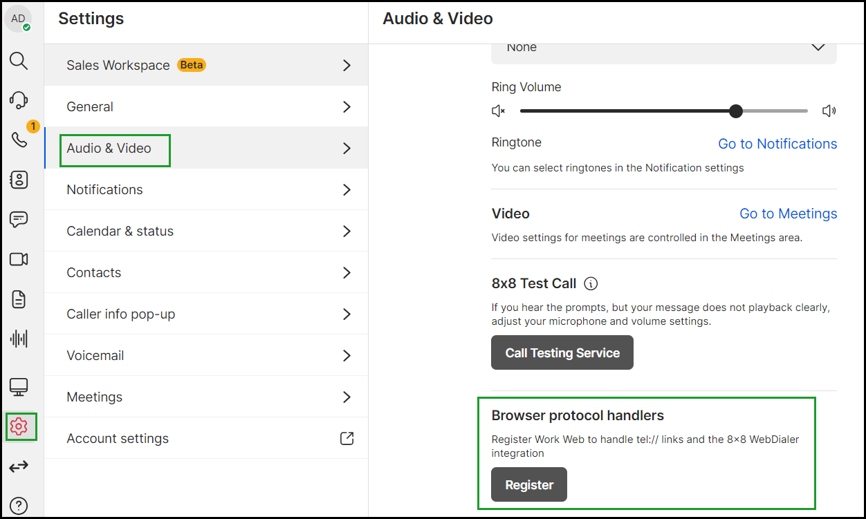Select the Sales Workspace settings item
866x519 pixels.
point(206,65)
